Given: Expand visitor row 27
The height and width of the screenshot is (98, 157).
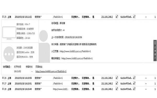Looking at the screenshot, I should 3,83.
